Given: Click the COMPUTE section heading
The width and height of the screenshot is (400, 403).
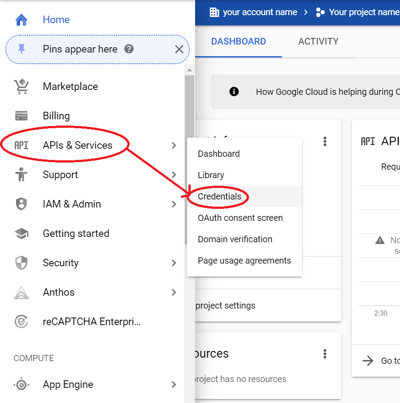Looking at the screenshot, I should tap(34, 358).
